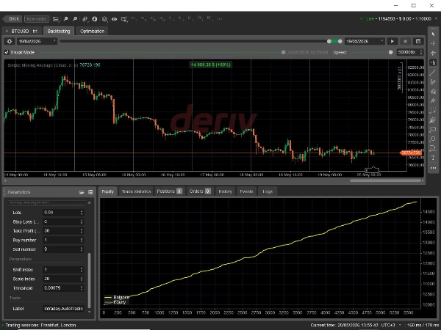This screenshot has width=441, height=330.
Task: Open backtesting settings gear icon
Action: tap(10, 41)
